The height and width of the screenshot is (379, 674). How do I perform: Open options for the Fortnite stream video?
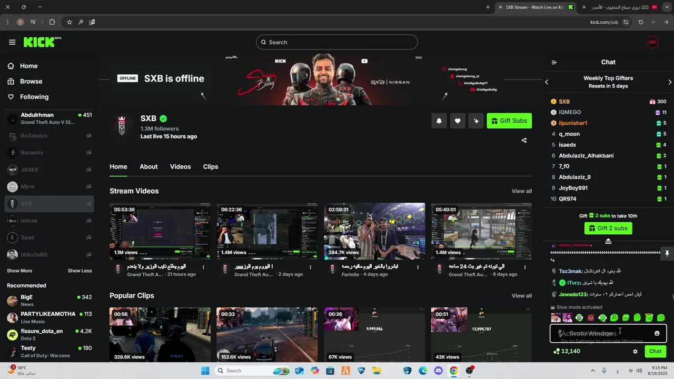click(x=418, y=267)
